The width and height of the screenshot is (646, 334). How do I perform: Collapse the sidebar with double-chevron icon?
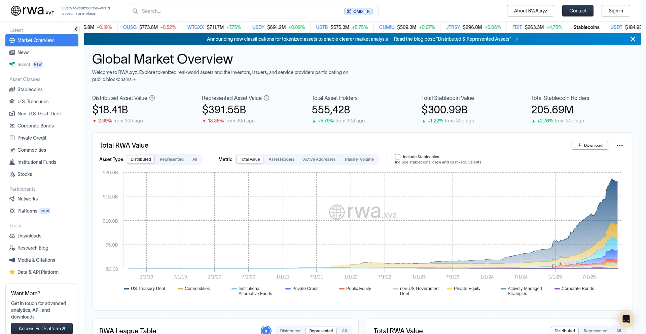(76, 29)
